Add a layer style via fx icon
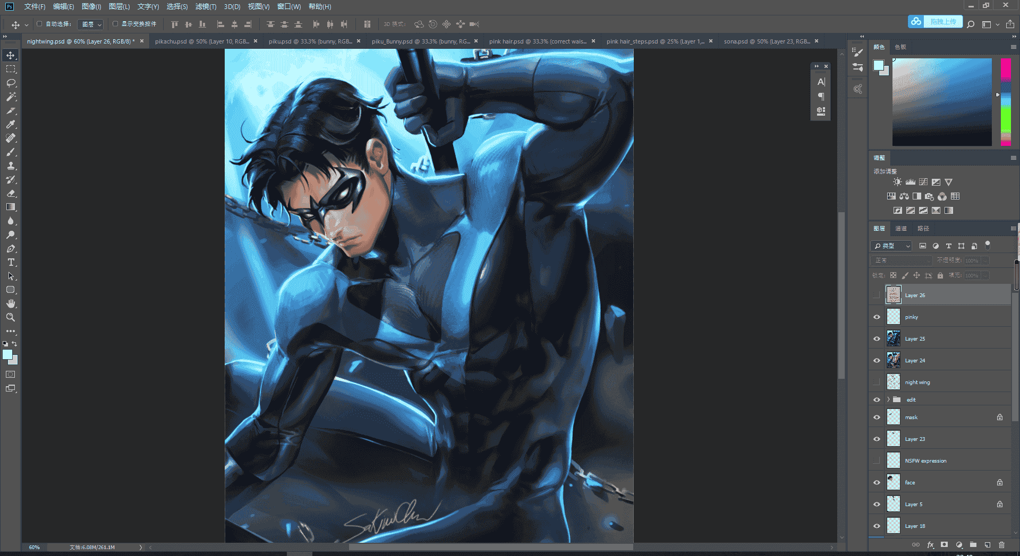 coord(930,545)
